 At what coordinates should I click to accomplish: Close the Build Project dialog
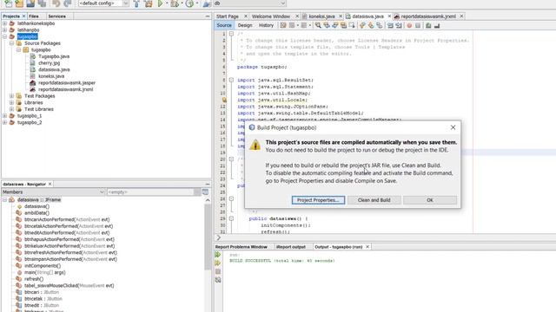[453, 127]
